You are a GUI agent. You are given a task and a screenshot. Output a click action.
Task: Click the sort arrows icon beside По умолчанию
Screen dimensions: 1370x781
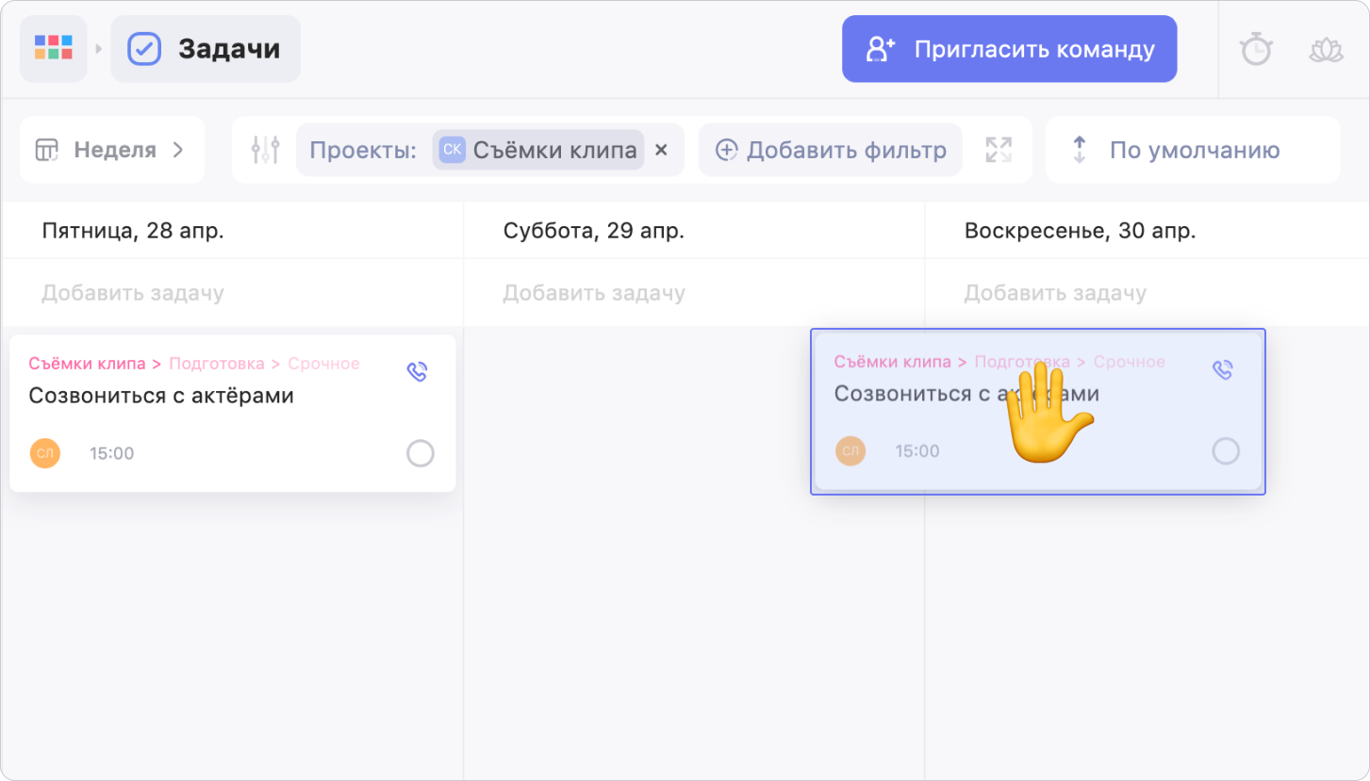point(1080,150)
